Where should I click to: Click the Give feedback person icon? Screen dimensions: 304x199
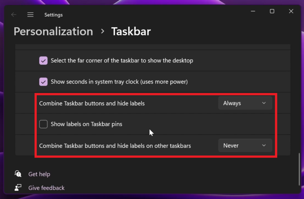[x=18, y=188]
